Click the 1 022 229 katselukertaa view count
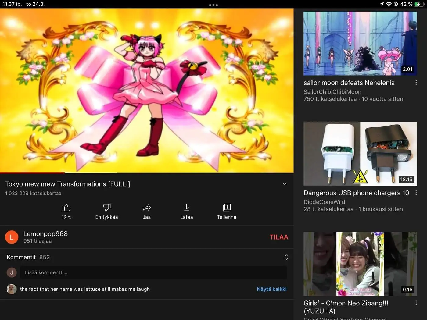 pos(33,193)
